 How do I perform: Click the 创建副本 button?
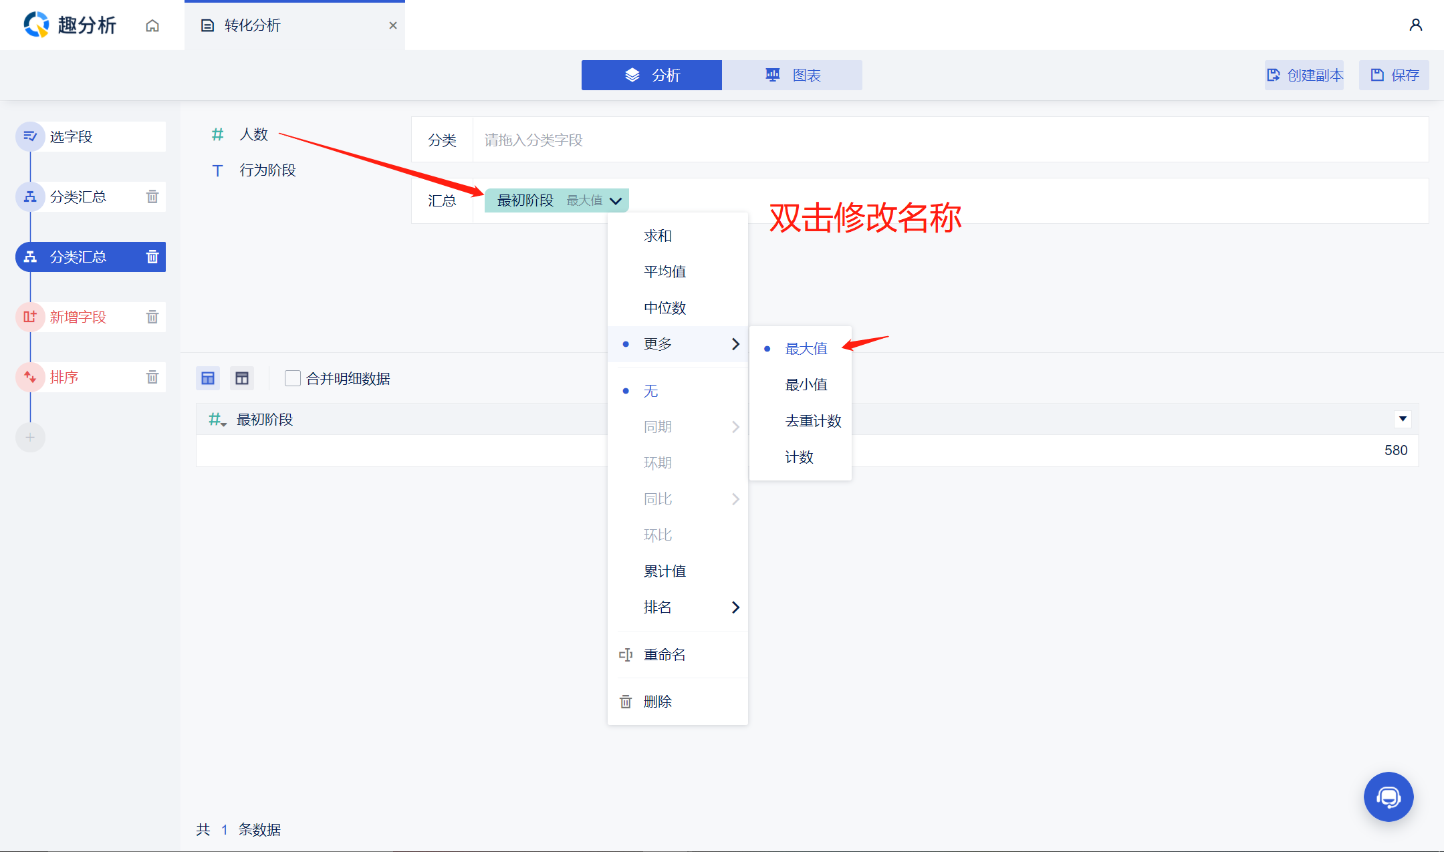pyautogui.click(x=1304, y=75)
